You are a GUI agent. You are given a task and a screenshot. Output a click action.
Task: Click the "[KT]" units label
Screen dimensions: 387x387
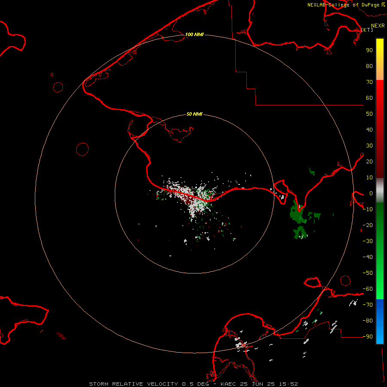pyautogui.click(x=367, y=30)
